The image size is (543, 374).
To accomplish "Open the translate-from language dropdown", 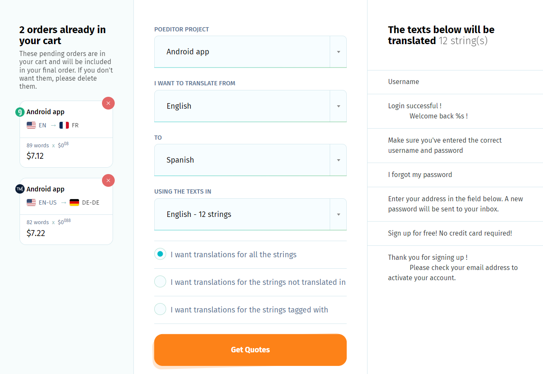I will (250, 106).
